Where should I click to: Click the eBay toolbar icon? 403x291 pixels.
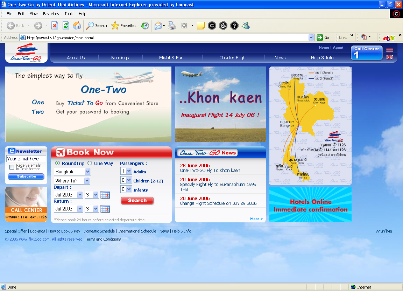click(x=389, y=38)
